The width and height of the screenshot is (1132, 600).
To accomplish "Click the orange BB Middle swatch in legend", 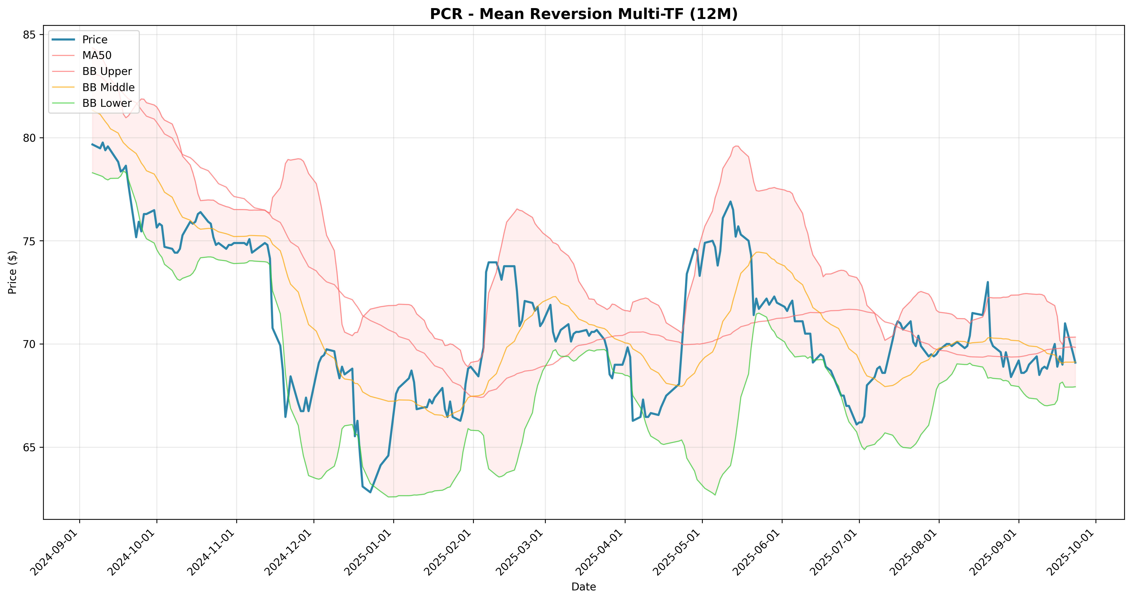I will (63, 87).
